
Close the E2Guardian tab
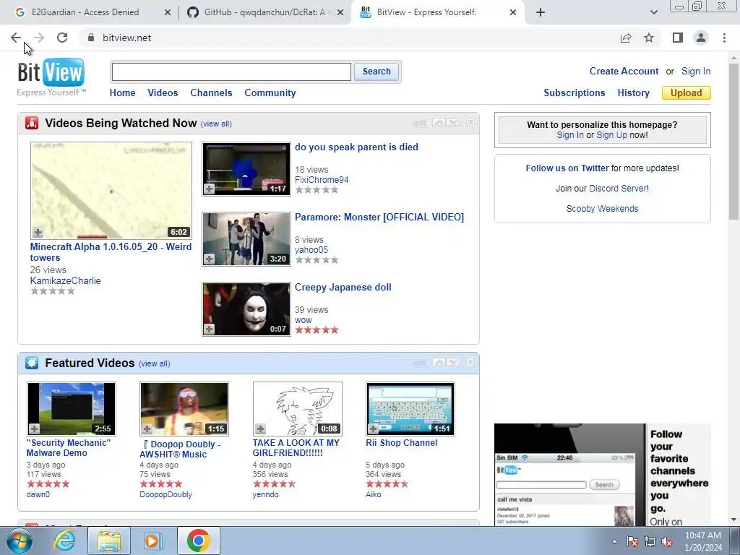[x=168, y=13]
